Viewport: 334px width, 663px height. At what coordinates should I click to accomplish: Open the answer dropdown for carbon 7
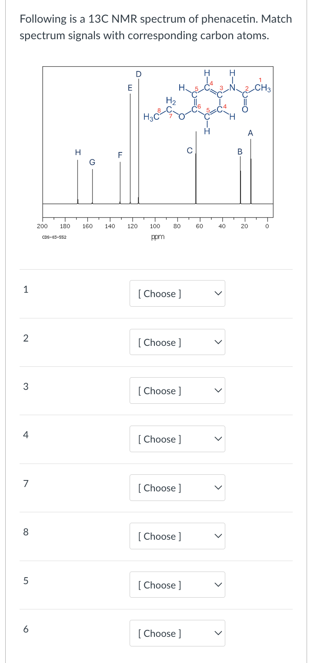177,487
